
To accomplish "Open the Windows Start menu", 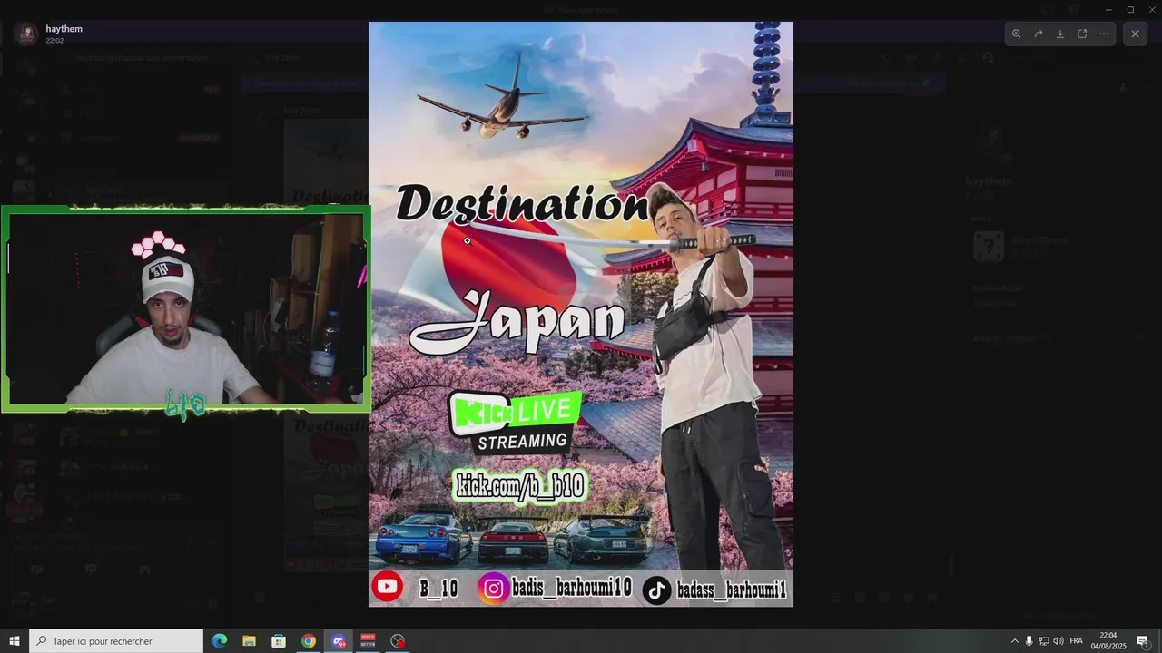I will [15, 641].
